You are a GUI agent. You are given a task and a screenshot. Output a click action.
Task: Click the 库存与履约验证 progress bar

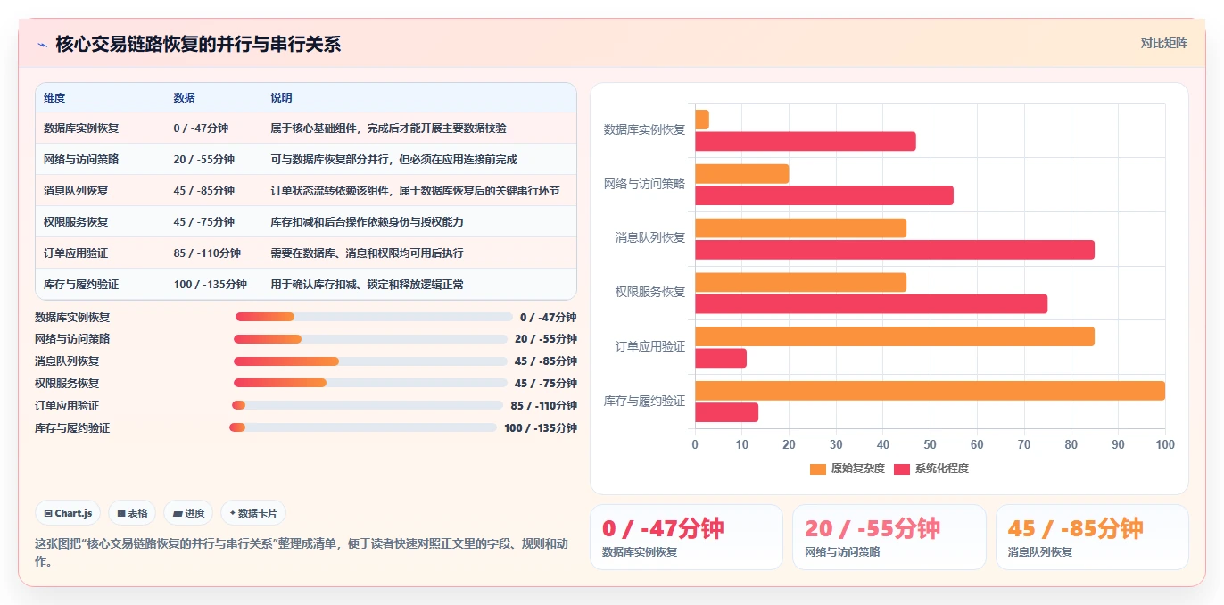click(363, 427)
